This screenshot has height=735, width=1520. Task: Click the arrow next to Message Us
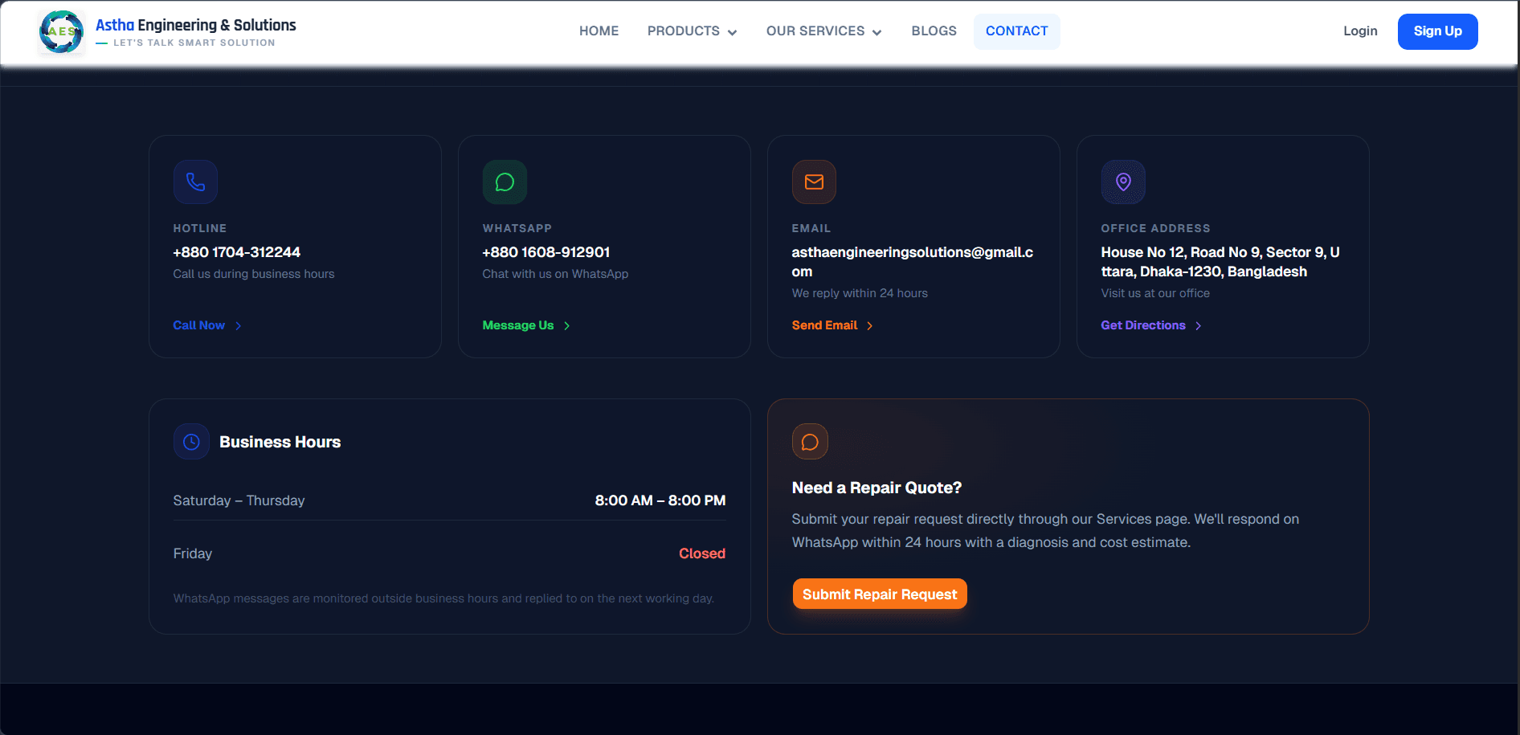(566, 326)
